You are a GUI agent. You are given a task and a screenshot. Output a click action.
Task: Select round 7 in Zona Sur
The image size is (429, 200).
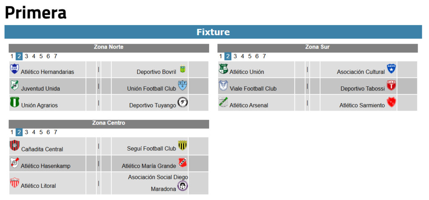[264, 56]
